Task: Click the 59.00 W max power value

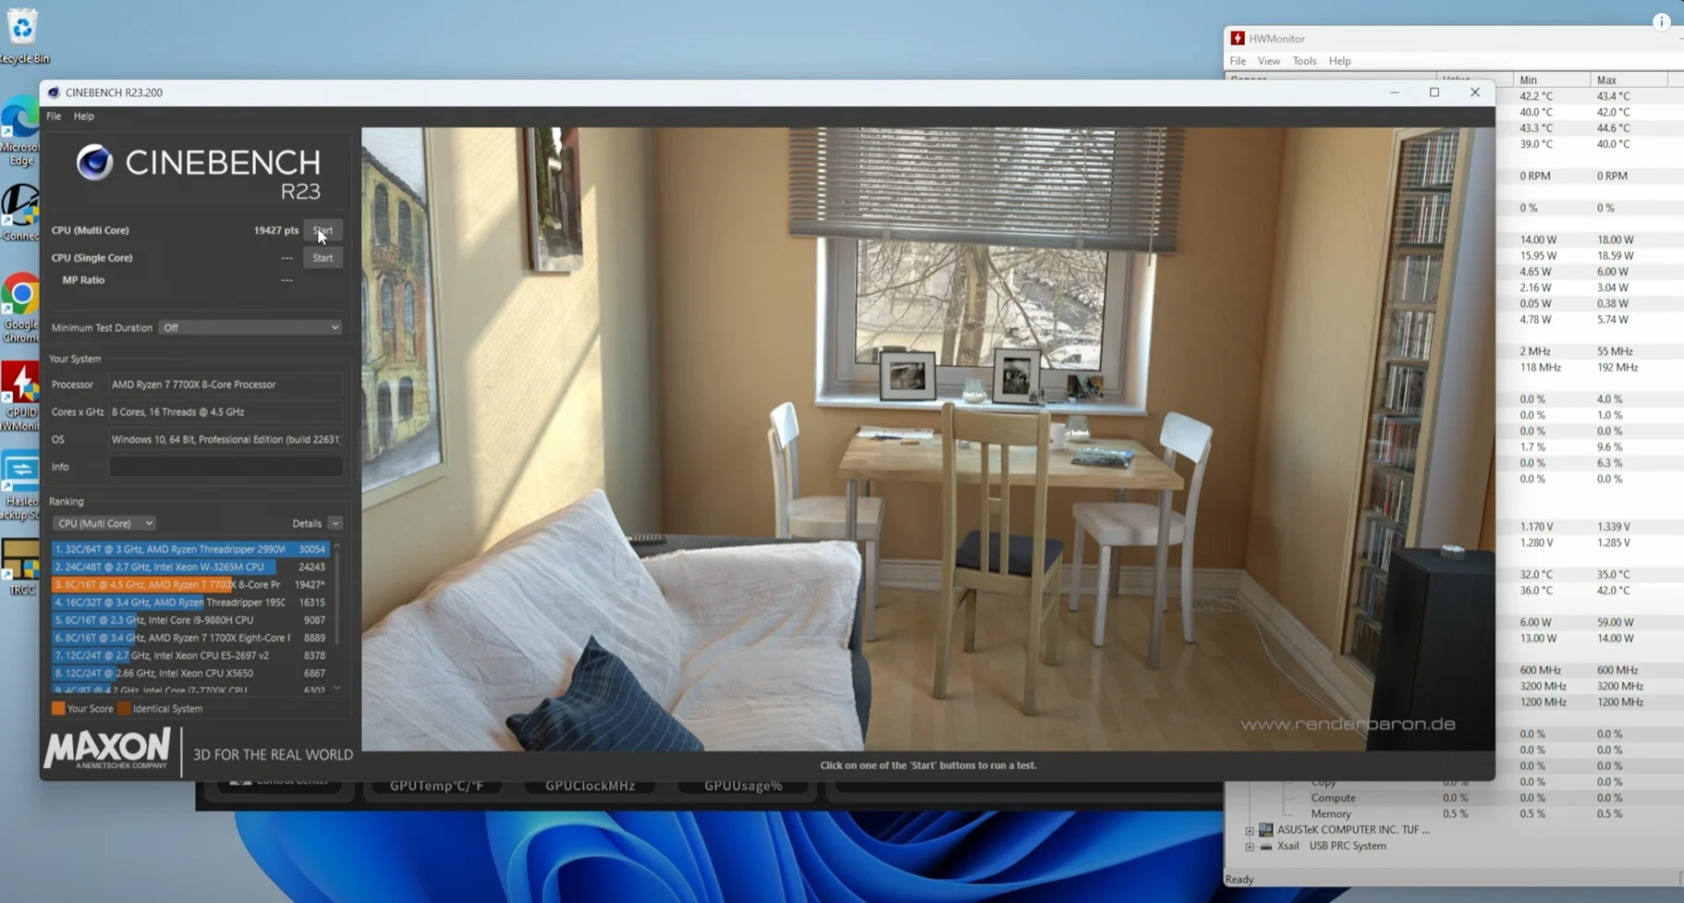Action: [1616, 622]
